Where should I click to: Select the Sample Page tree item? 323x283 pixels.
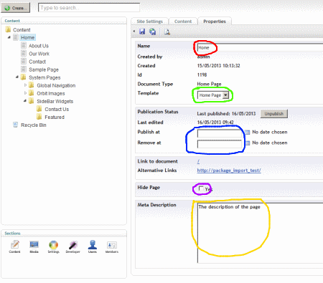(x=44, y=69)
